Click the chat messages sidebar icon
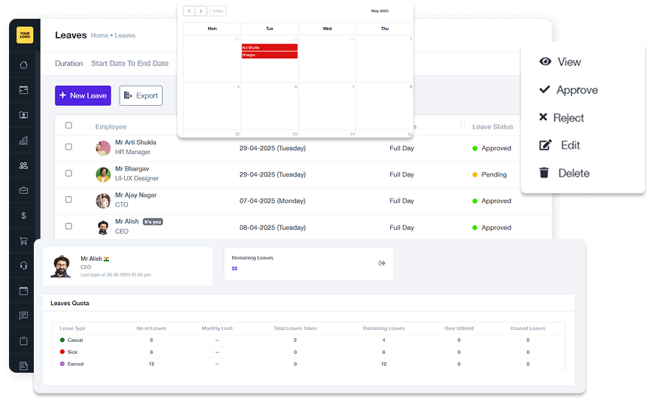 [23, 316]
